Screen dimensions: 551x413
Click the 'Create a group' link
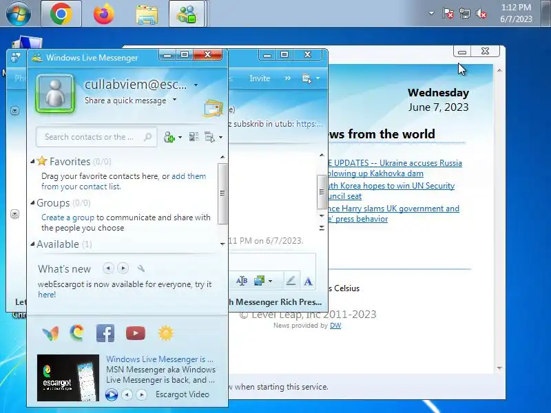click(x=67, y=218)
